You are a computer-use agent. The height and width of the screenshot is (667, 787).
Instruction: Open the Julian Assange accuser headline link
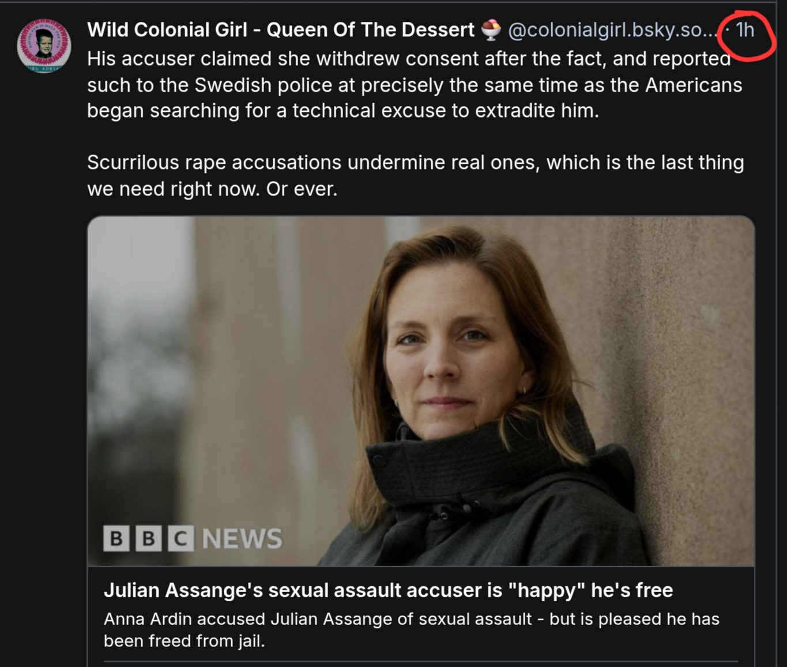(388, 590)
